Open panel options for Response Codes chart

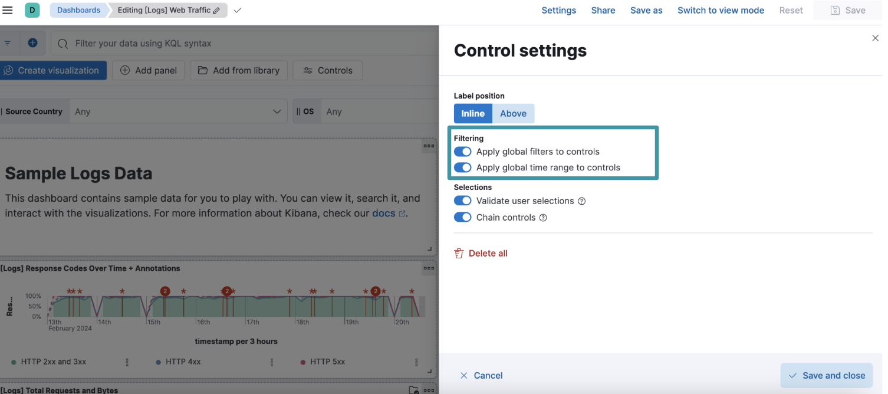click(429, 268)
